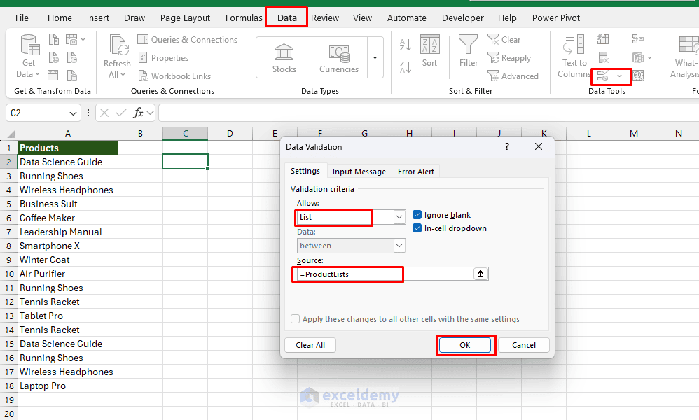Viewport: 699px width, 420px height.
Task: Click the Consolidate icon
Action: [638, 39]
